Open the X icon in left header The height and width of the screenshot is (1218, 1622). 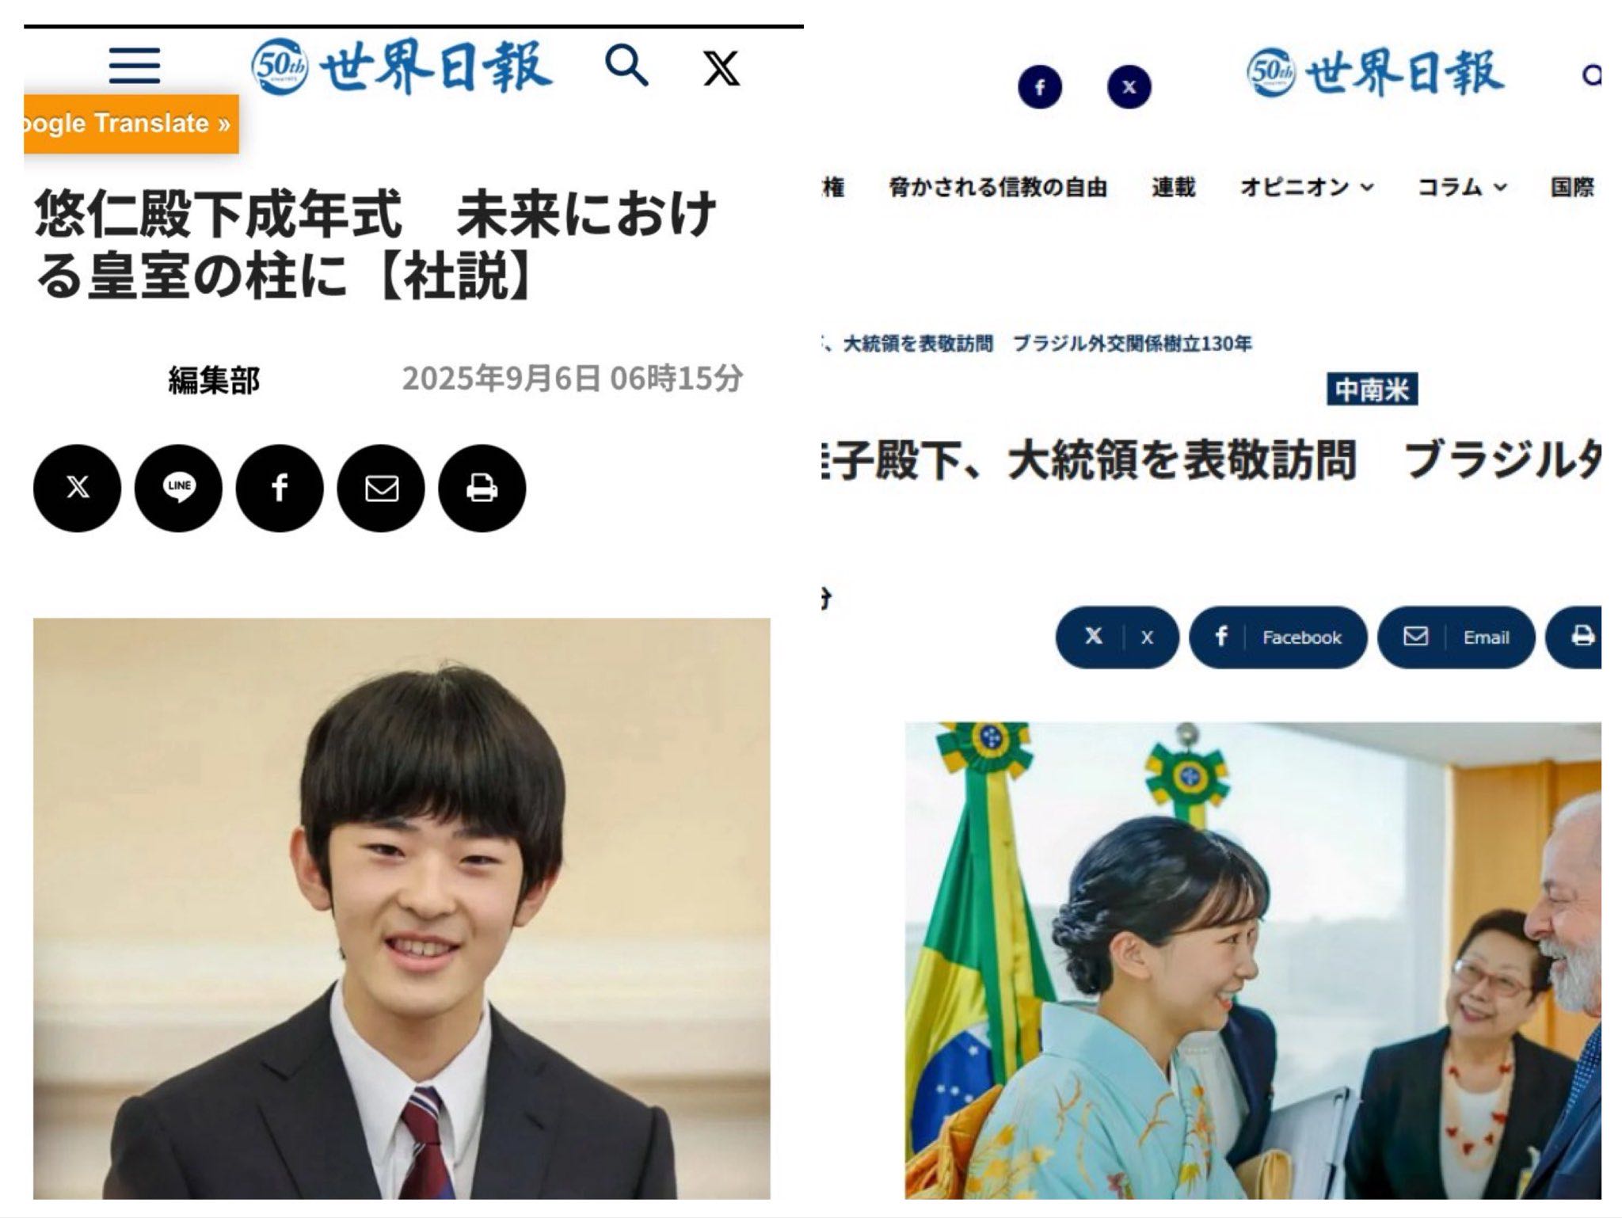pos(722,68)
